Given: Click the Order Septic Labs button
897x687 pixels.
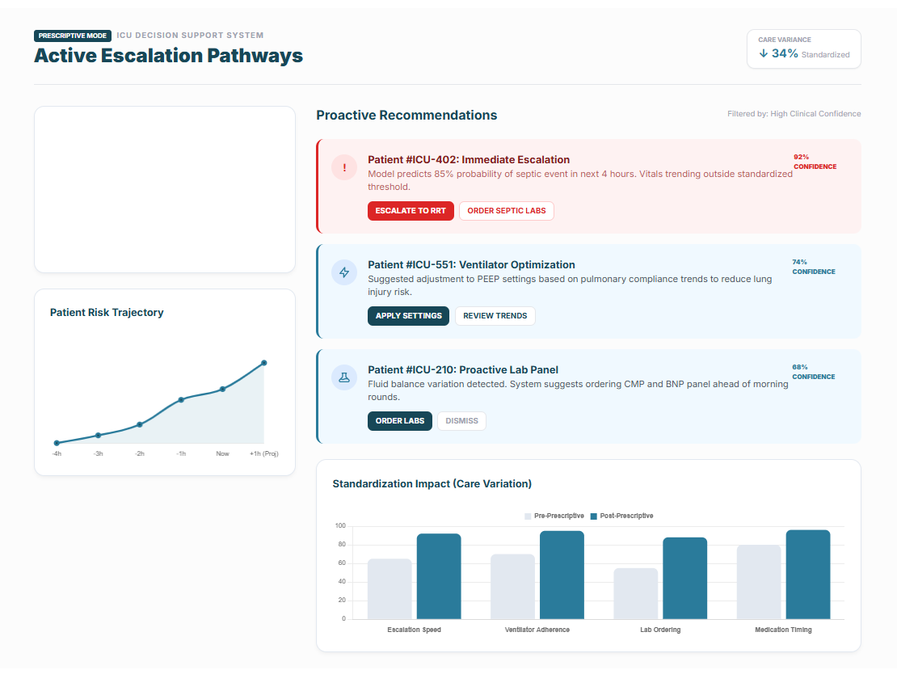Looking at the screenshot, I should pyautogui.click(x=506, y=211).
